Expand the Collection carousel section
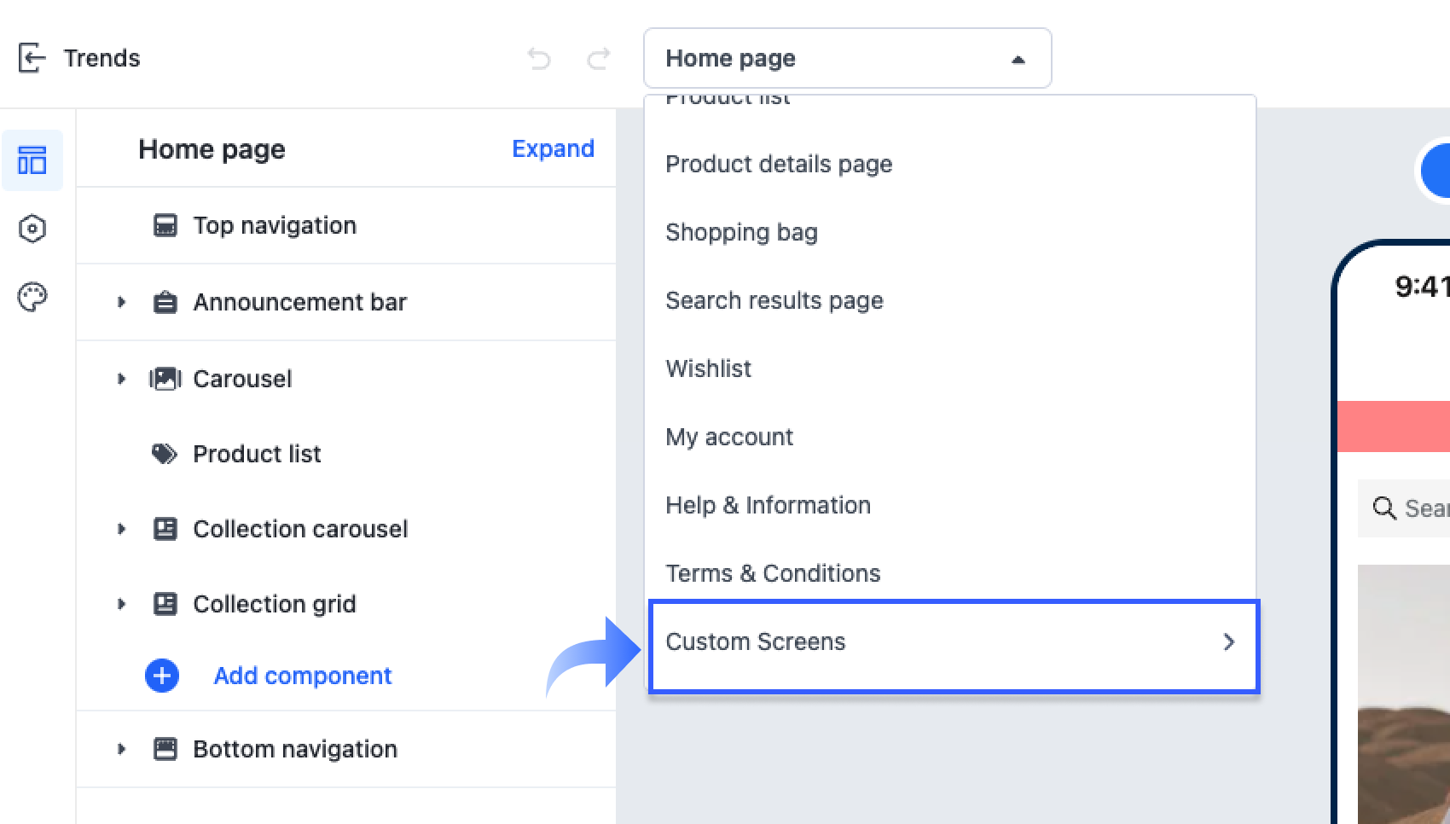 click(121, 529)
